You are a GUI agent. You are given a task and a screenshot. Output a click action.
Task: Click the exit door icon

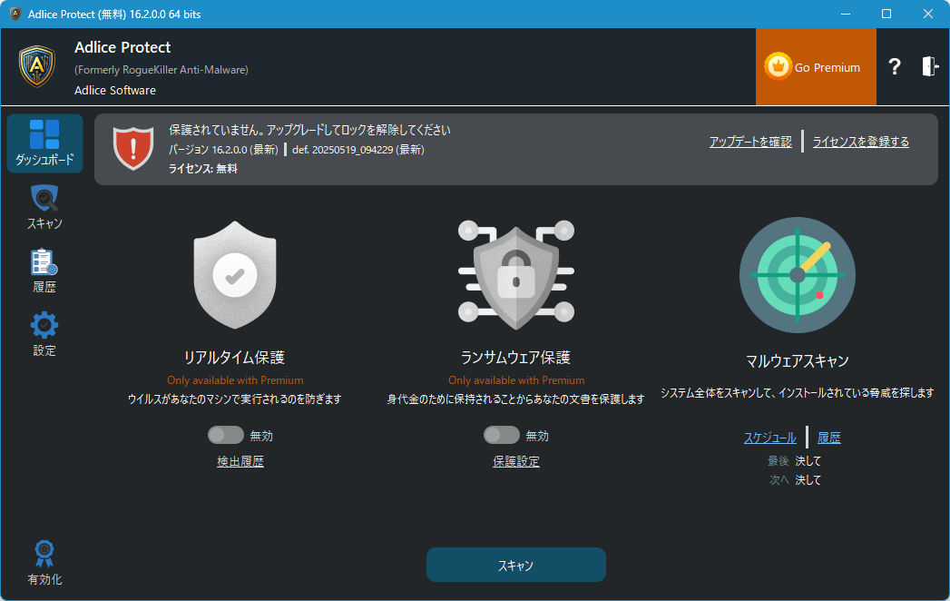[930, 66]
